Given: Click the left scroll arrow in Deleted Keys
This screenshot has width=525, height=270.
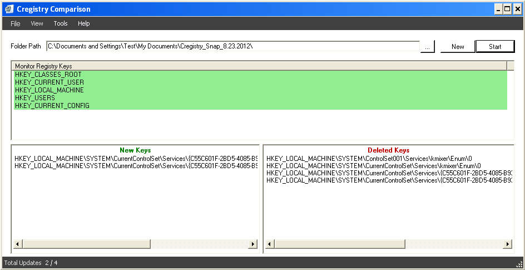Looking at the screenshot, I should (x=270, y=244).
